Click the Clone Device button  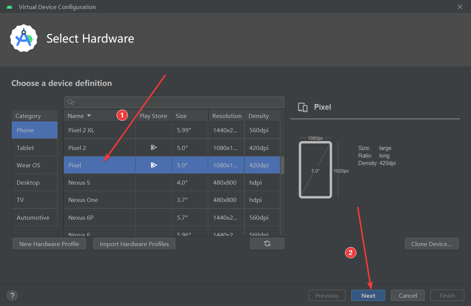click(x=431, y=244)
